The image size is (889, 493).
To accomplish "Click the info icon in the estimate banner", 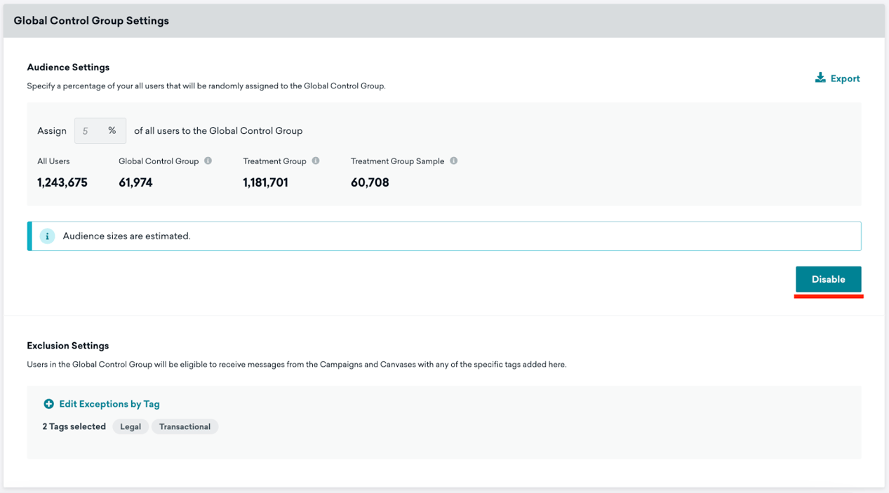I will coord(47,236).
